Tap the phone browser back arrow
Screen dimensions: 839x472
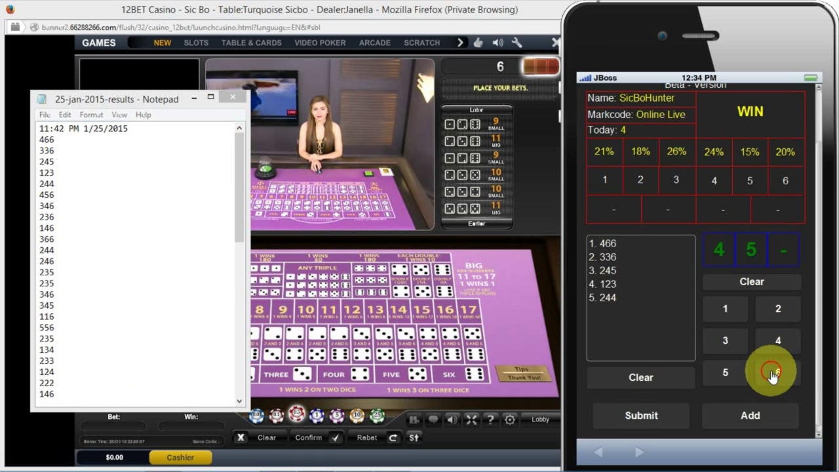[x=598, y=452]
